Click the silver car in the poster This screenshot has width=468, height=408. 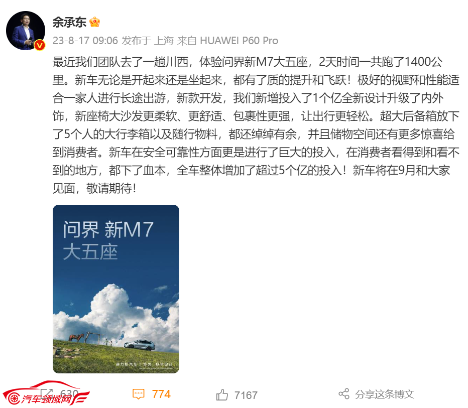pos(140,345)
